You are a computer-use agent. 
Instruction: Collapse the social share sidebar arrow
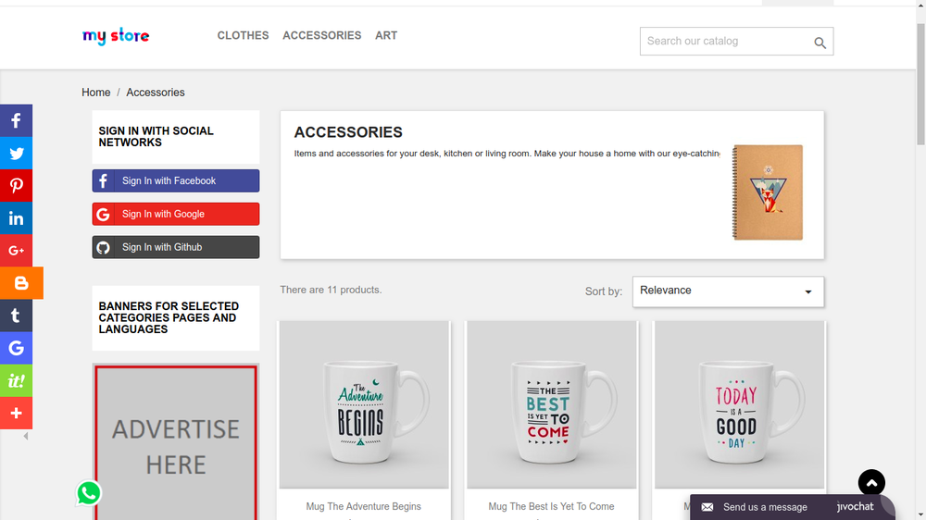pyautogui.click(x=26, y=436)
